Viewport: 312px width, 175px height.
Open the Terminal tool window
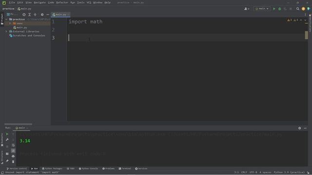(x=125, y=169)
